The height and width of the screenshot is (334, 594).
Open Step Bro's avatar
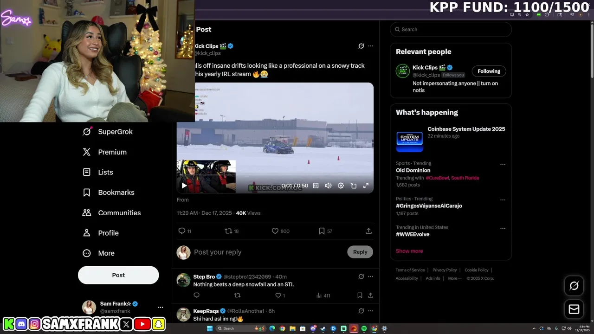(x=184, y=280)
